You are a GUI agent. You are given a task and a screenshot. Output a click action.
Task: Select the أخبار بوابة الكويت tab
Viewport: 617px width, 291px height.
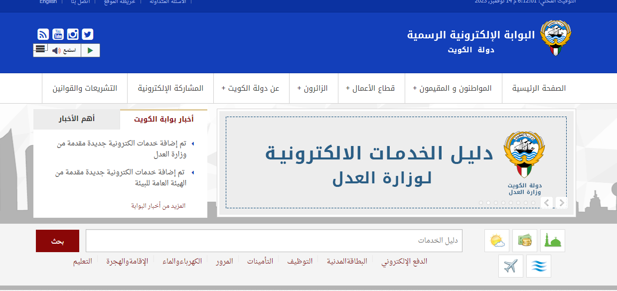point(163,120)
